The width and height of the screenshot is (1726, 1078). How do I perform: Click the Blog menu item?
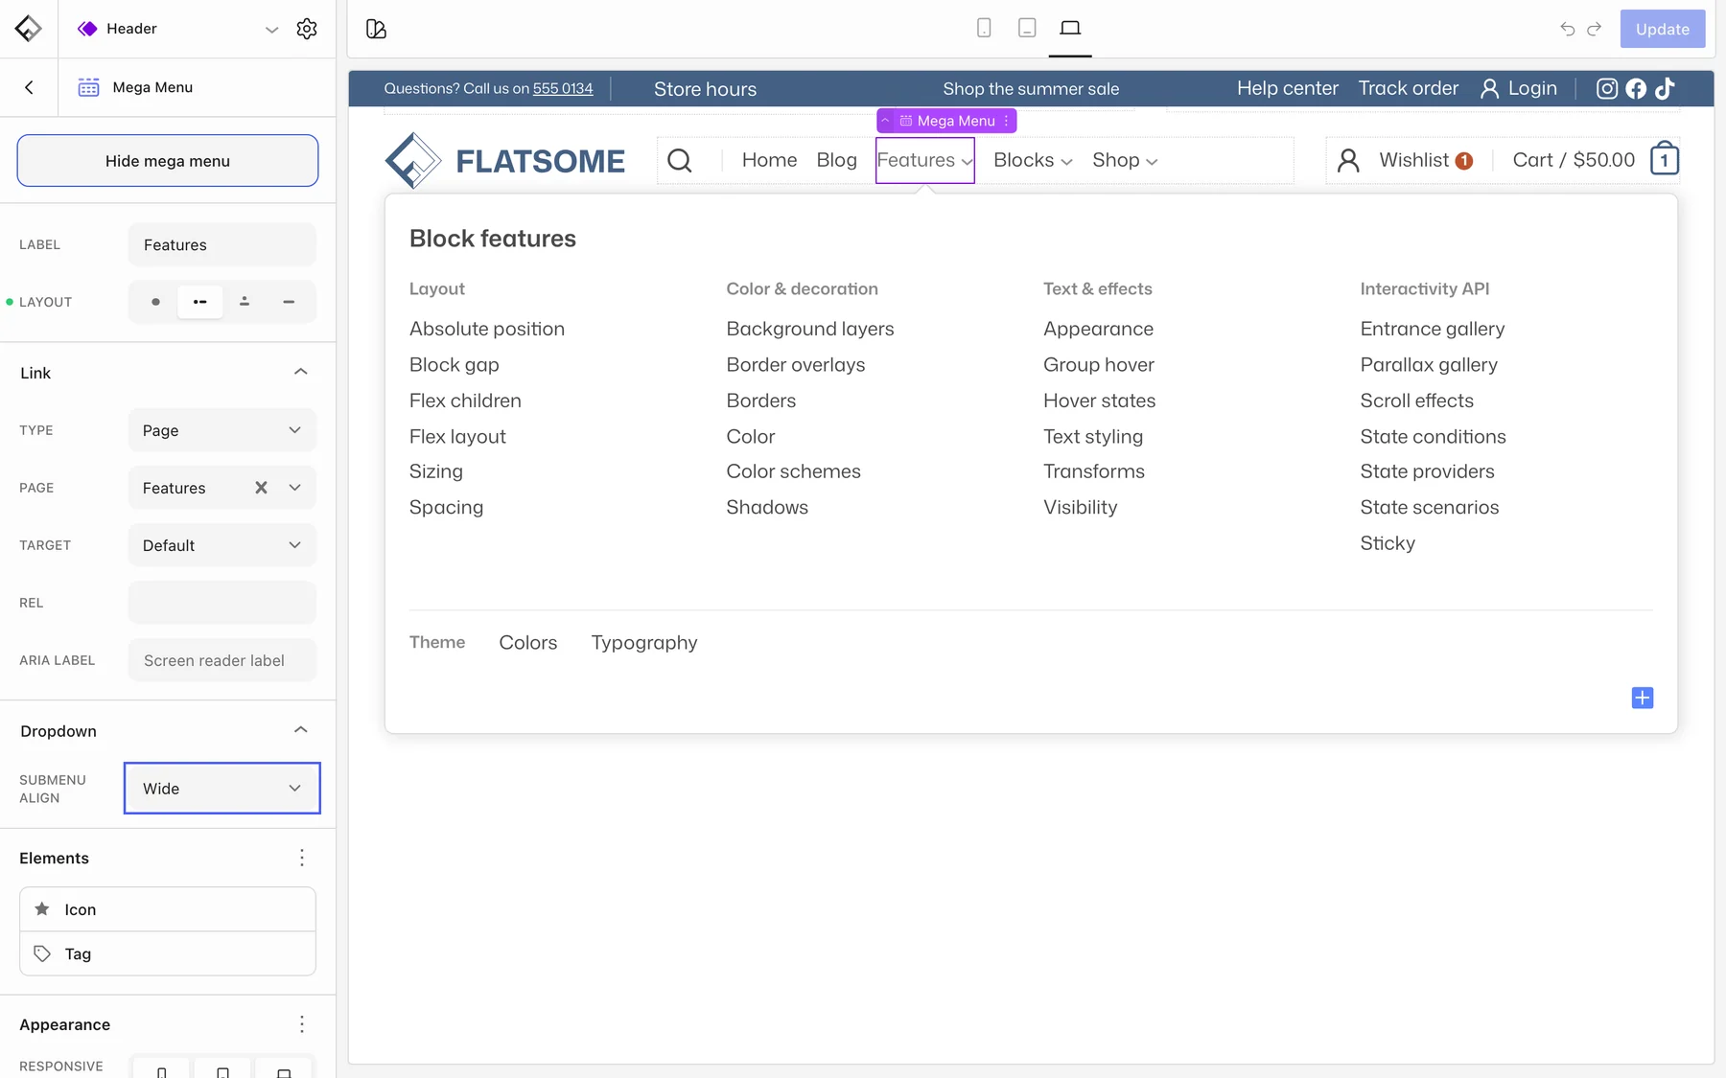click(x=836, y=160)
